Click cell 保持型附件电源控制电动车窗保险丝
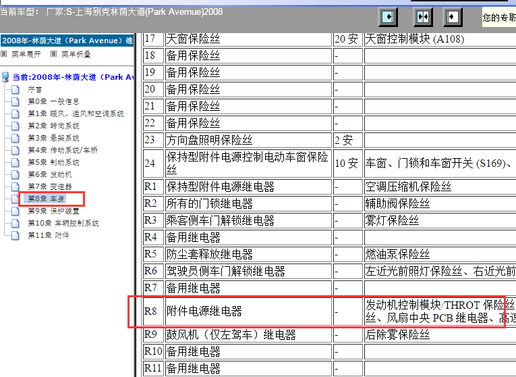 (248, 163)
